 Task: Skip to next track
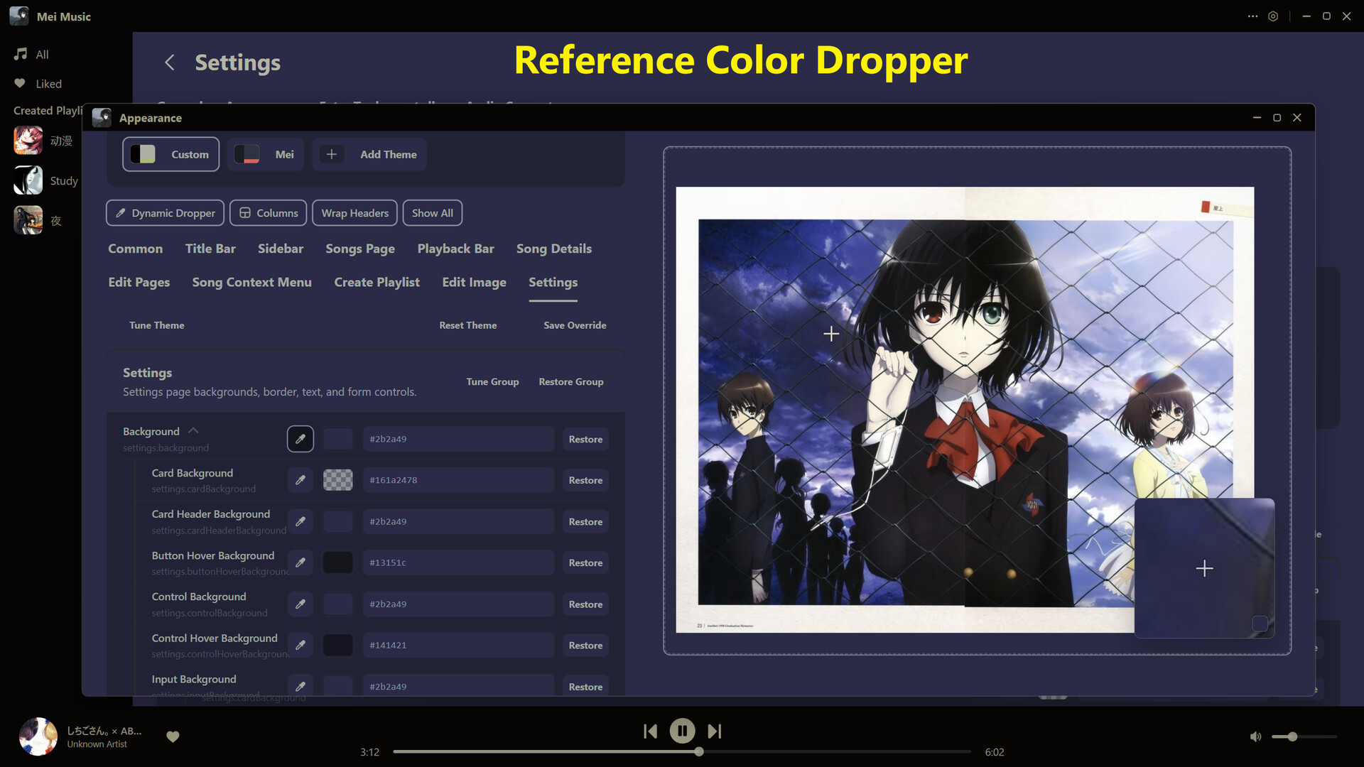(x=715, y=731)
